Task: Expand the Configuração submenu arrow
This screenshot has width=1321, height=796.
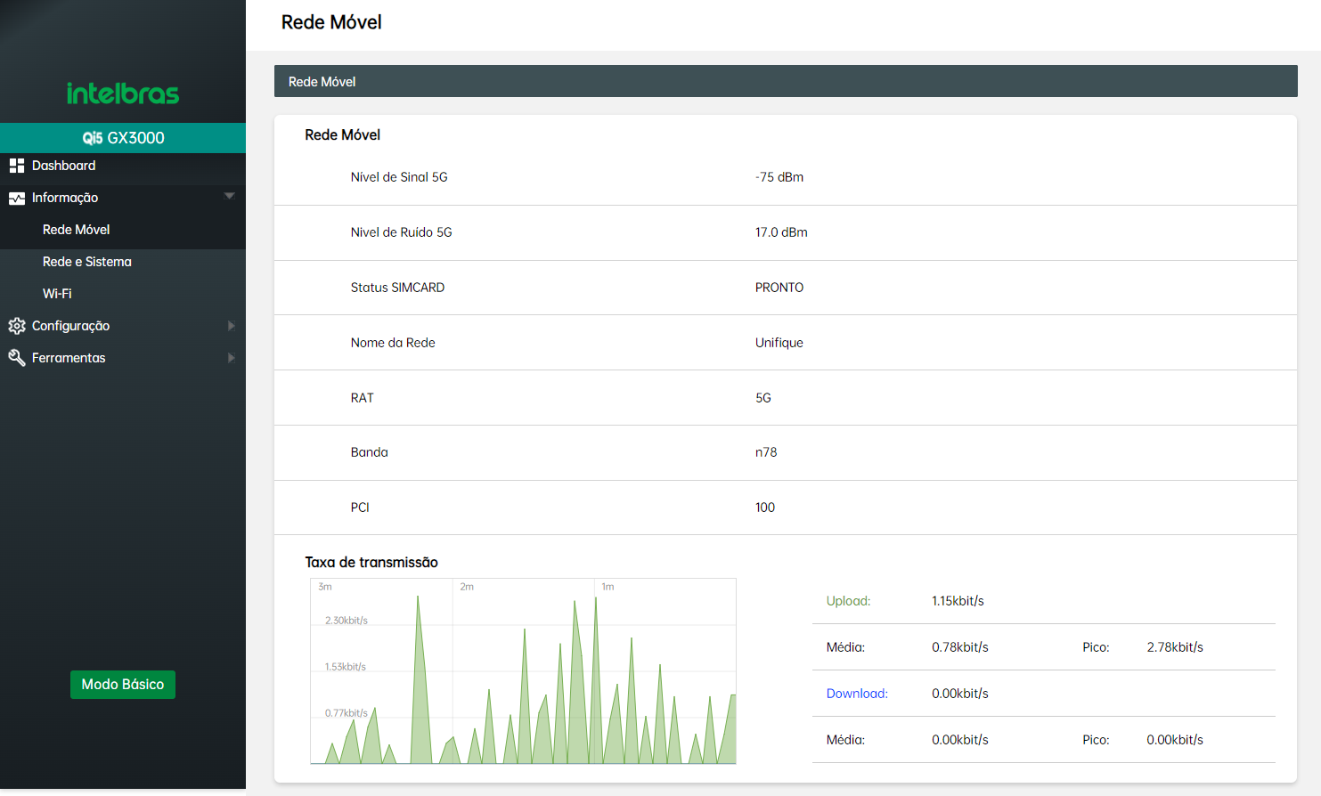Action: tap(232, 326)
